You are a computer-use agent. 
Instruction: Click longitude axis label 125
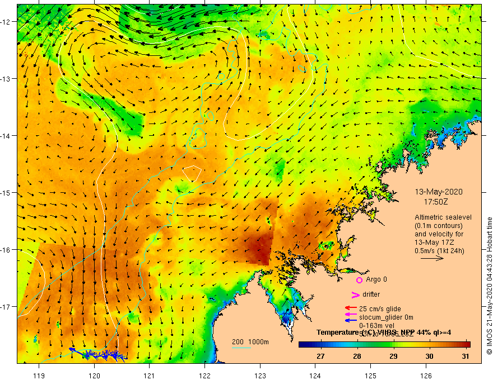371,376
